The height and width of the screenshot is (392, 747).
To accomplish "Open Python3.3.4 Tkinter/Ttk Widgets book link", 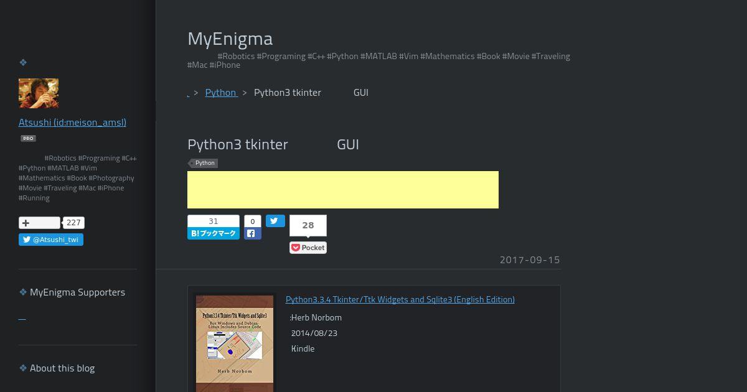I will pos(400,299).
